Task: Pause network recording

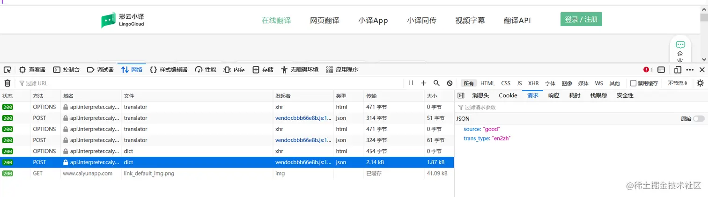Action: point(411,83)
